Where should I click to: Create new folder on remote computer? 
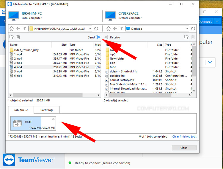coord(186,37)
